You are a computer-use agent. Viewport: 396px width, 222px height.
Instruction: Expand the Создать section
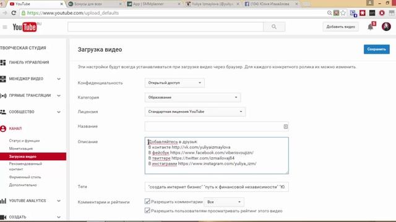(59, 217)
